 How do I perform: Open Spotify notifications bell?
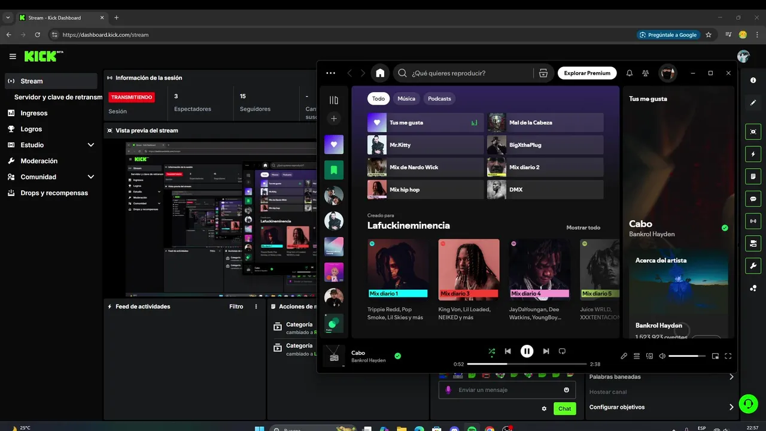pyautogui.click(x=630, y=73)
